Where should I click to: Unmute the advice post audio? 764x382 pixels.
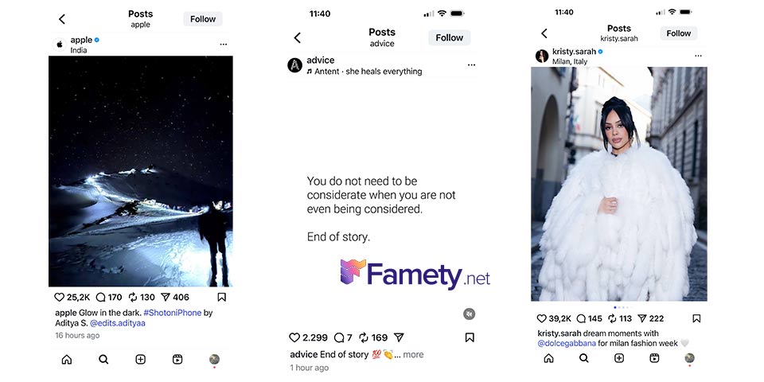coord(469,314)
